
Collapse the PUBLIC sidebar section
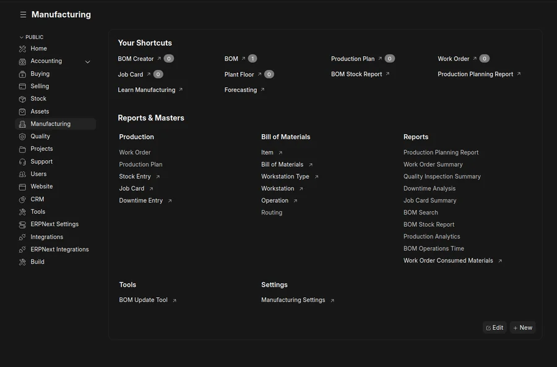(32, 37)
